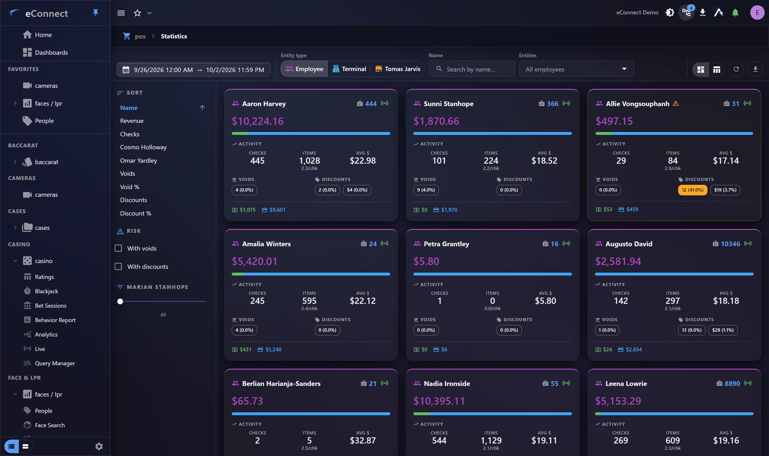Click the favorites star icon

(137, 13)
